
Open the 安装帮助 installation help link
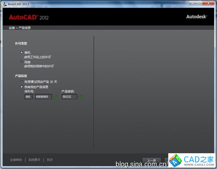coord(16,160)
